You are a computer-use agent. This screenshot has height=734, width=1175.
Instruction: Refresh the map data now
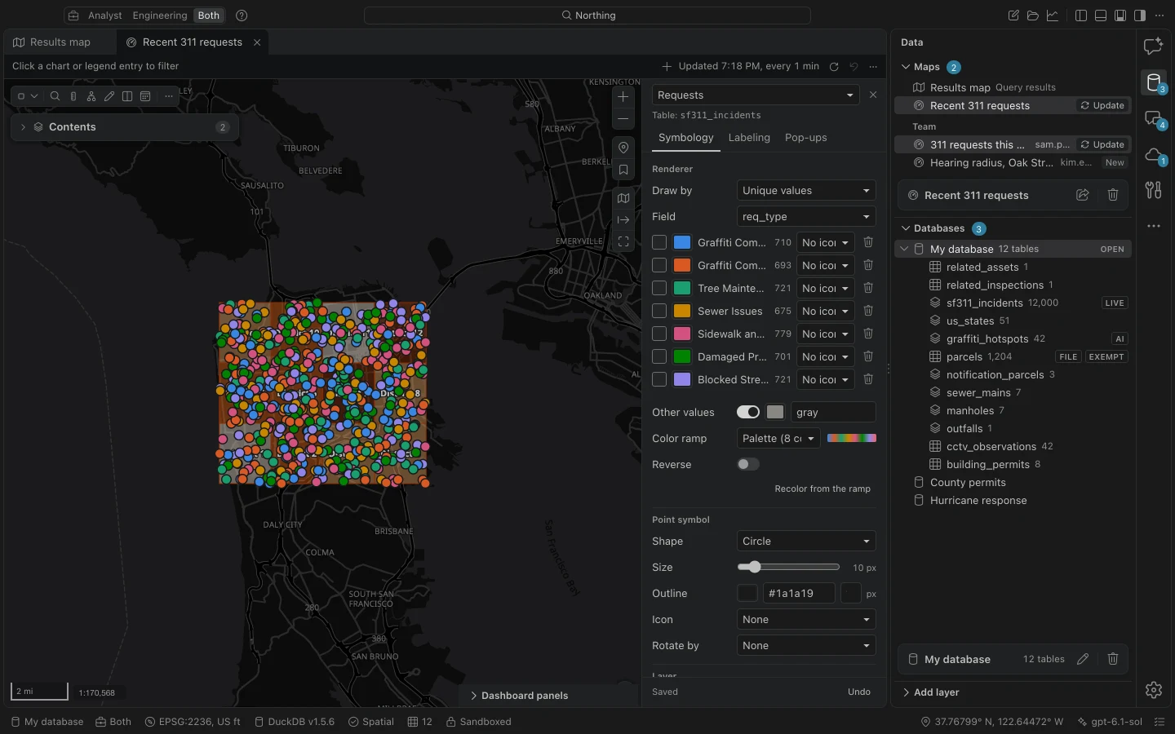[x=834, y=67]
